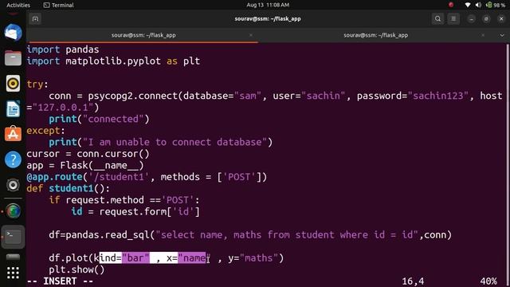Click 'app = Flask(__name__)' line

85,165
